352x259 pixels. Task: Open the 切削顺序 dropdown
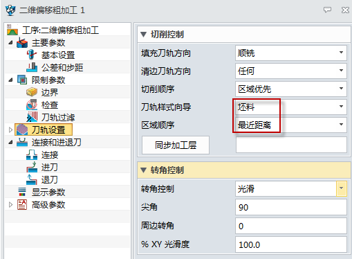pos(341,89)
